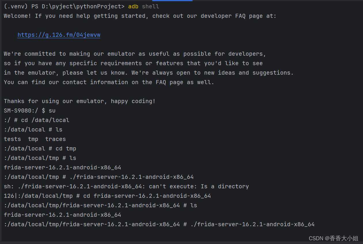This screenshot has height=244, width=363.
Task: Click the '126|' exit code prompt
Action: [9, 196]
